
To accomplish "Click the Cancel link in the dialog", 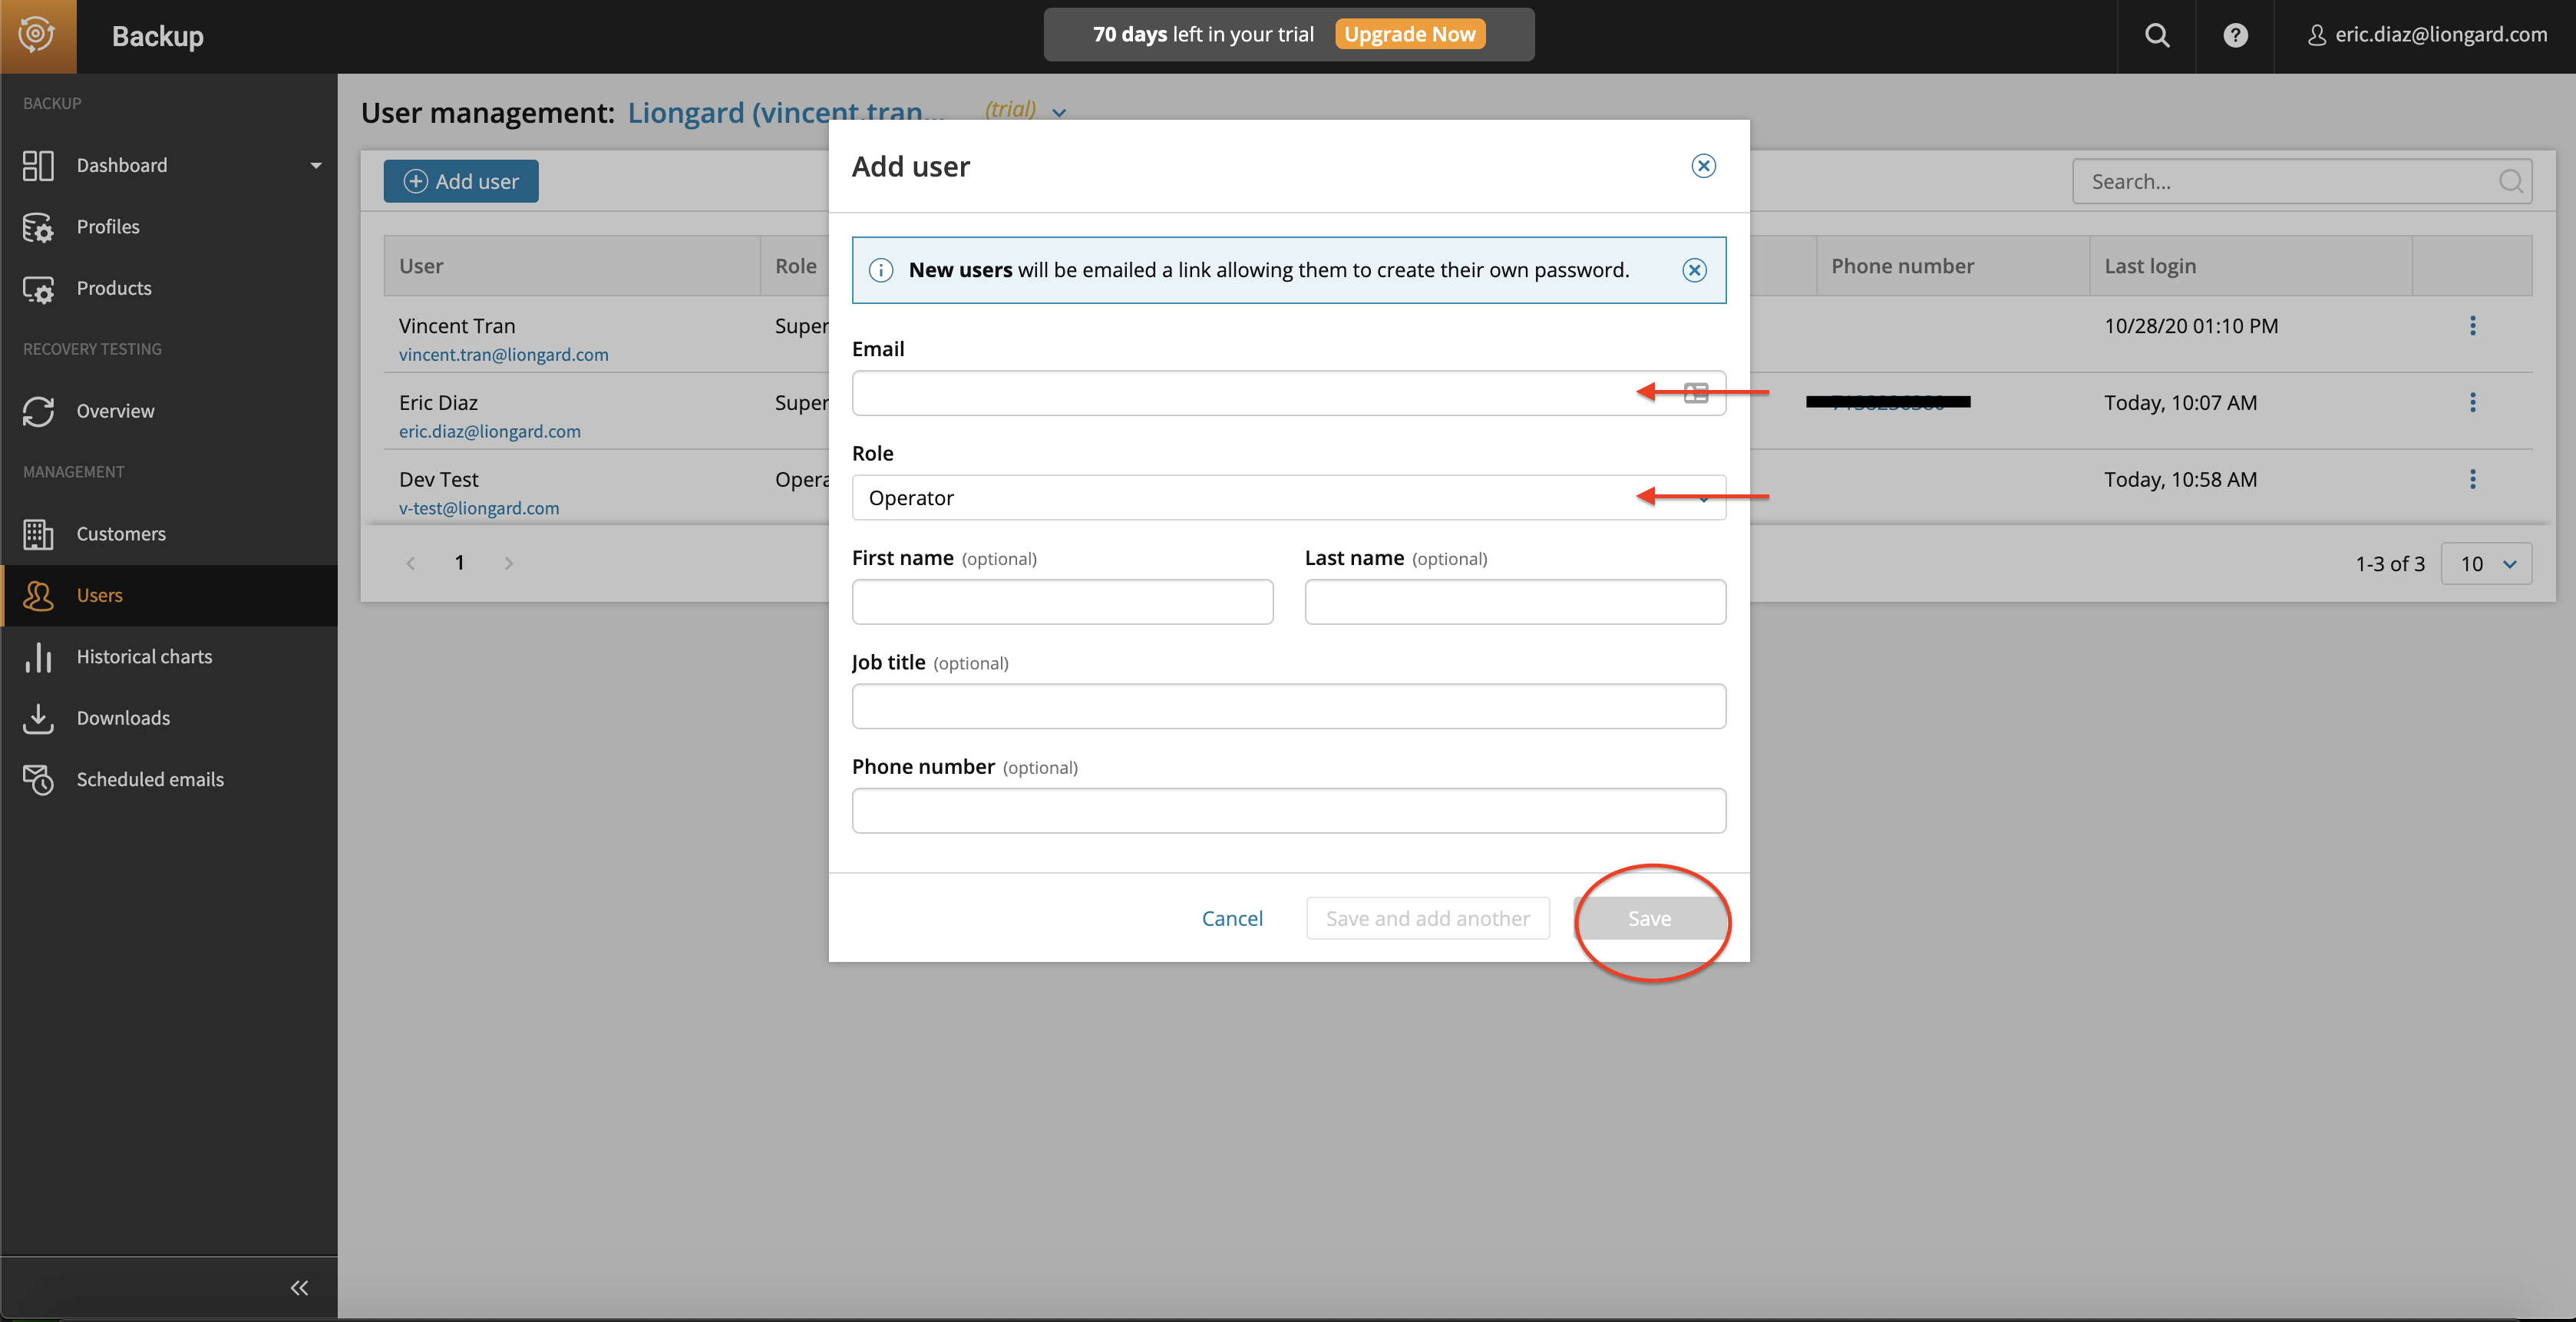I will (x=1231, y=918).
